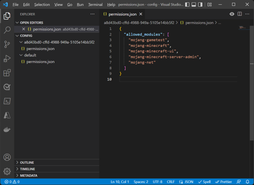Click the editor minimap preview
The width and height of the screenshot is (254, 185).
(243, 28)
